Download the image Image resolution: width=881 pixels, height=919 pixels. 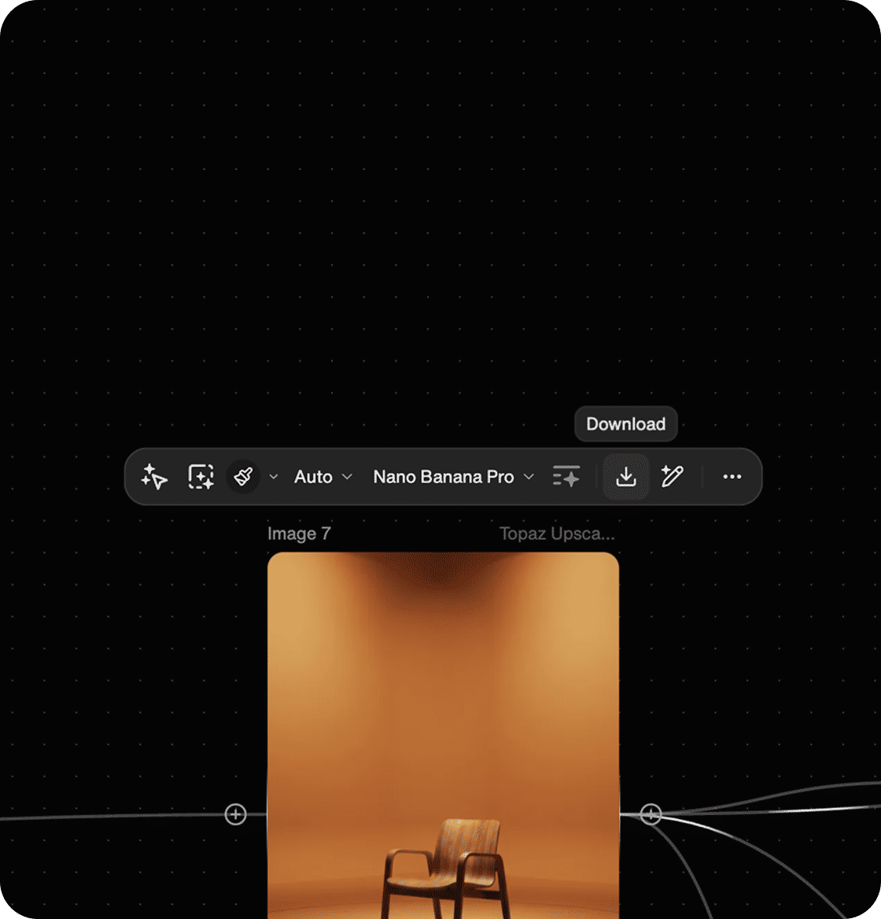point(626,477)
